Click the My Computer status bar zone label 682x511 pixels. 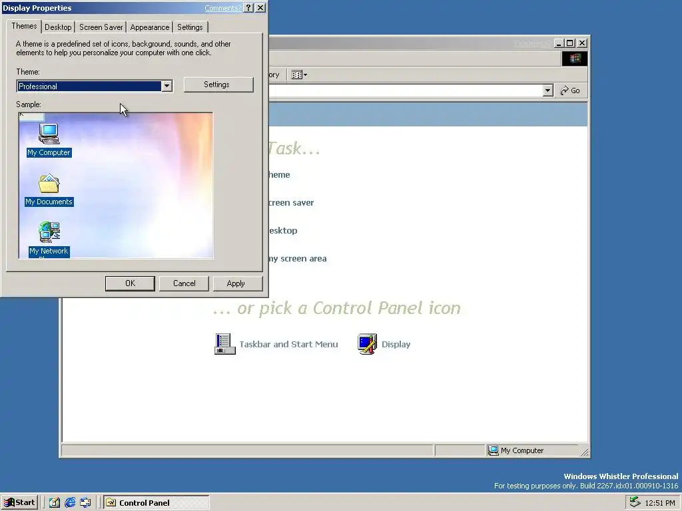[522, 450]
